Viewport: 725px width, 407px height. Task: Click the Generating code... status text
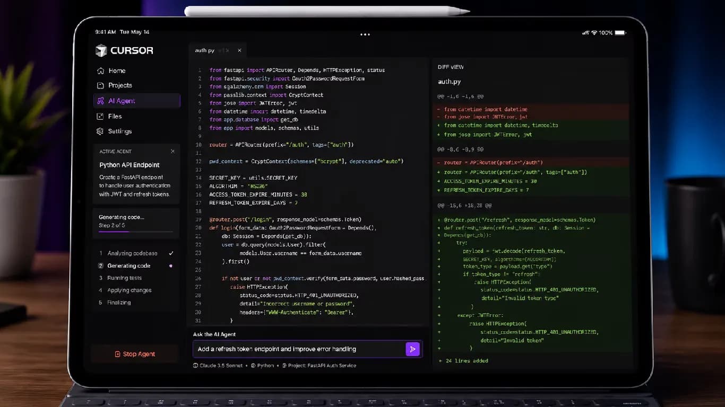tap(122, 217)
